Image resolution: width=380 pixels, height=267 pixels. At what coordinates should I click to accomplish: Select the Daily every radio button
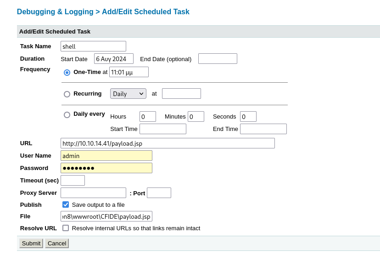(67, 114)
